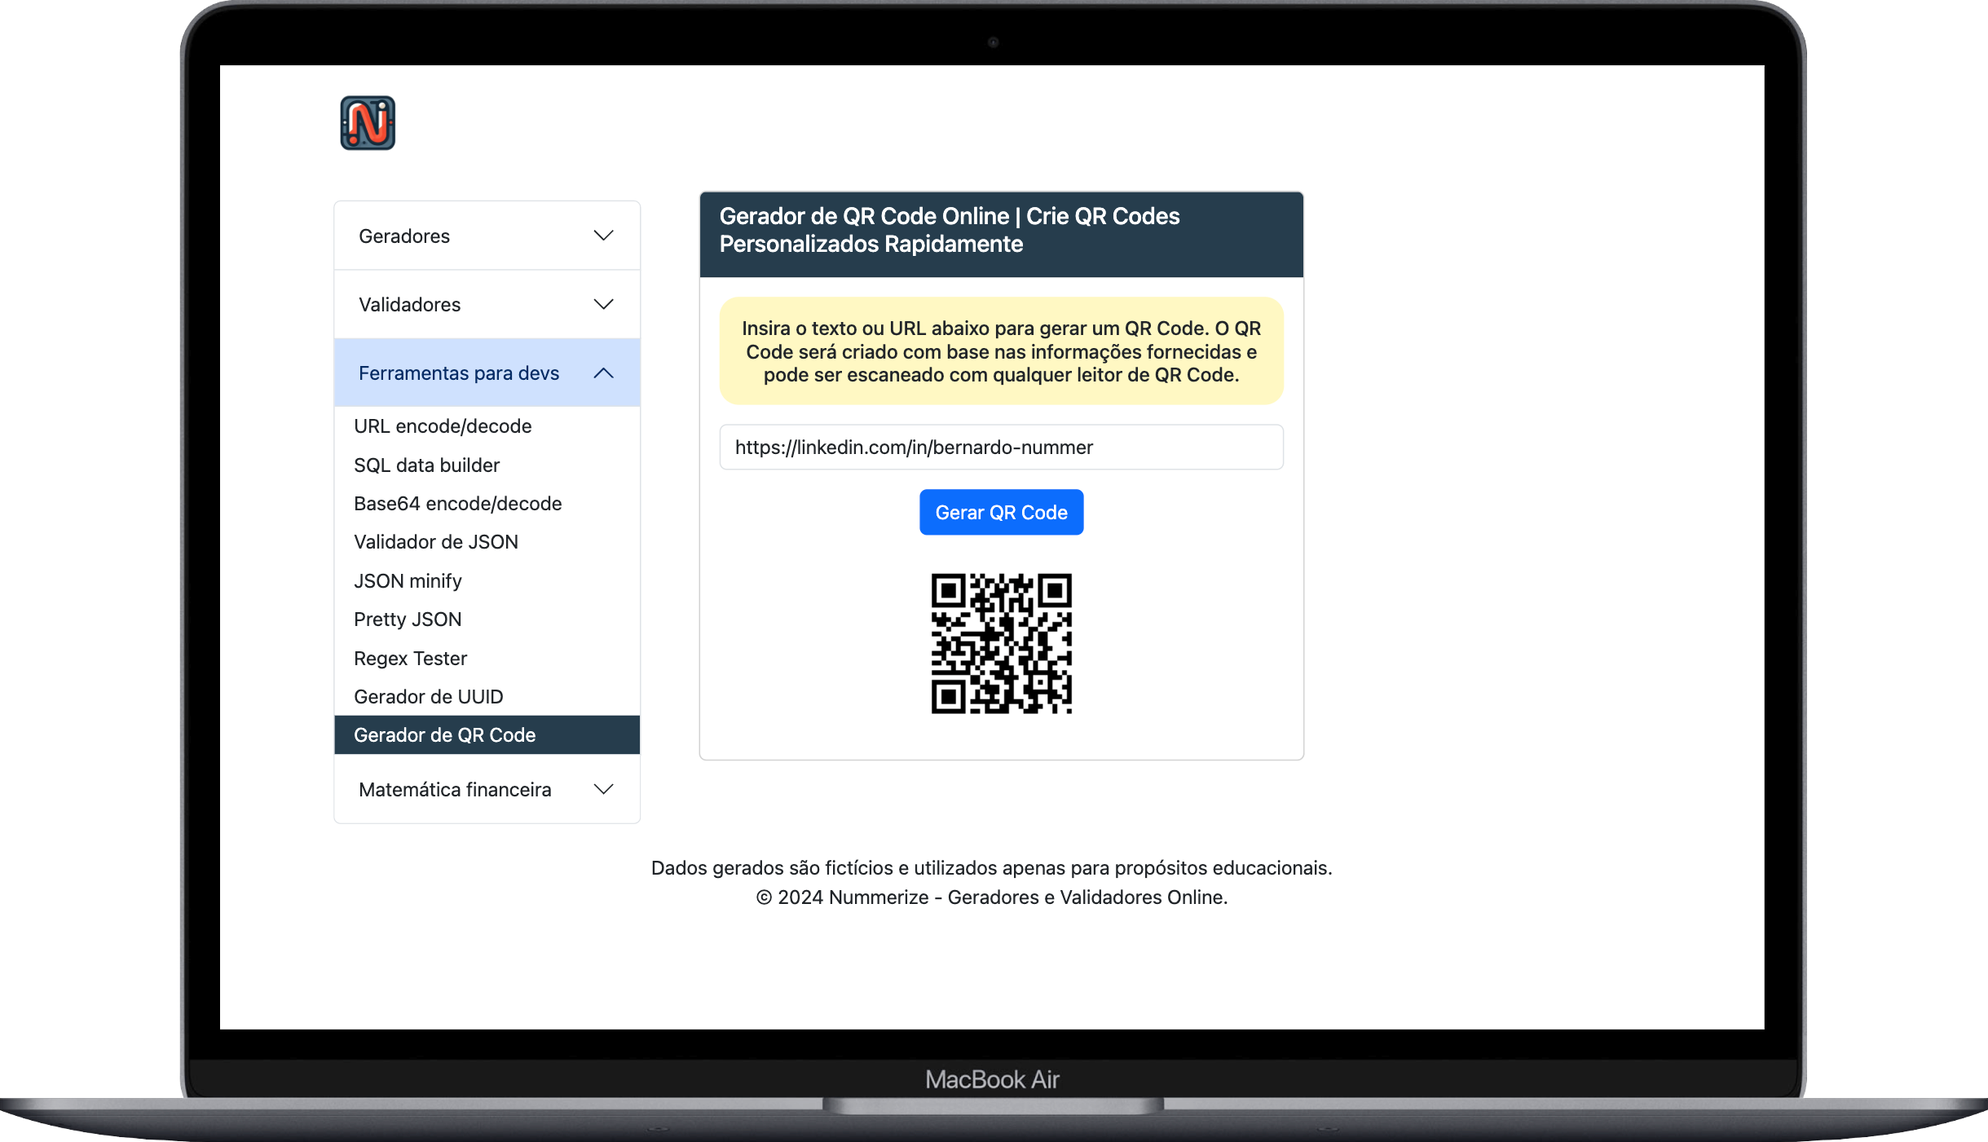Click 'Dados gerados são fictícios' disclaimer
Screen dimensions: 1988x1142
pos(991,868)
